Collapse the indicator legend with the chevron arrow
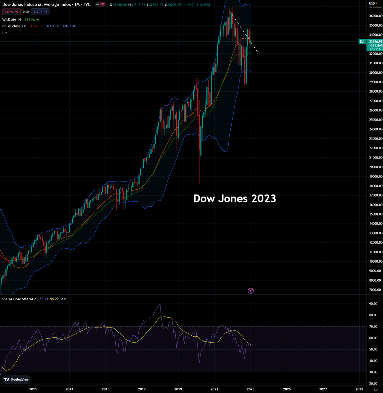The width and height of the screenshot is (383, 393). 6,32
